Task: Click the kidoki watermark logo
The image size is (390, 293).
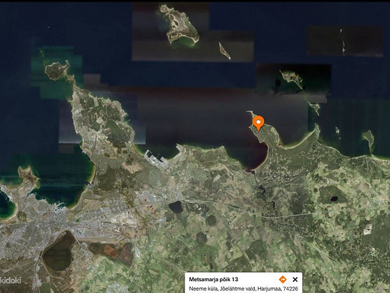Action: pyautogui.click(x=10, y=280)
